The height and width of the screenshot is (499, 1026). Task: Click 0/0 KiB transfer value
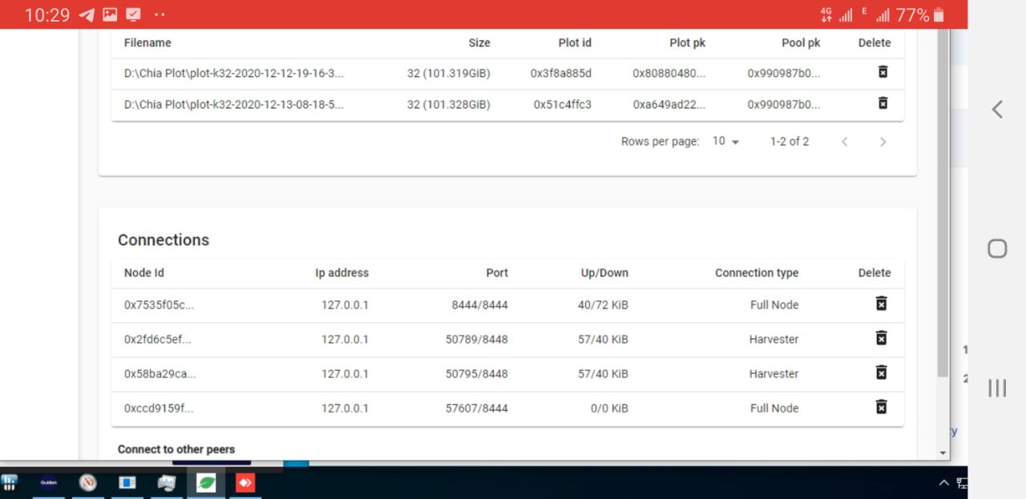(609, 408)
